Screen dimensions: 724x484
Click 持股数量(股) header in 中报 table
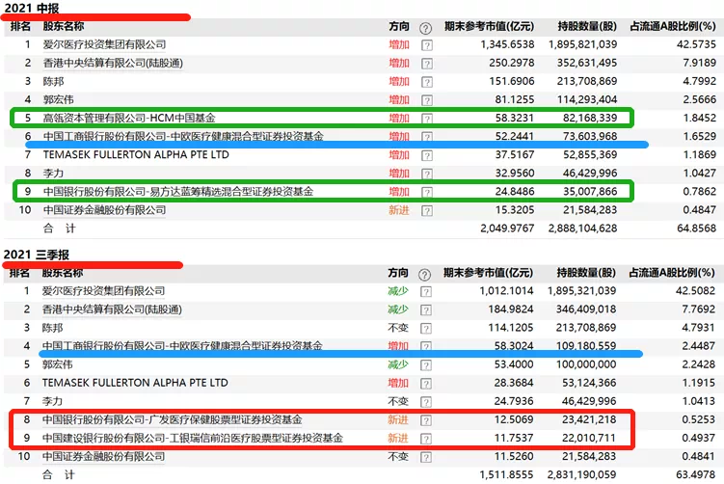(587, 26)
